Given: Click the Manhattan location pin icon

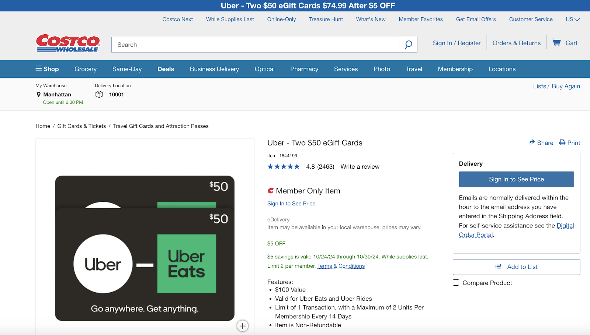Looking at the screenshot, I should click(38, 95).
